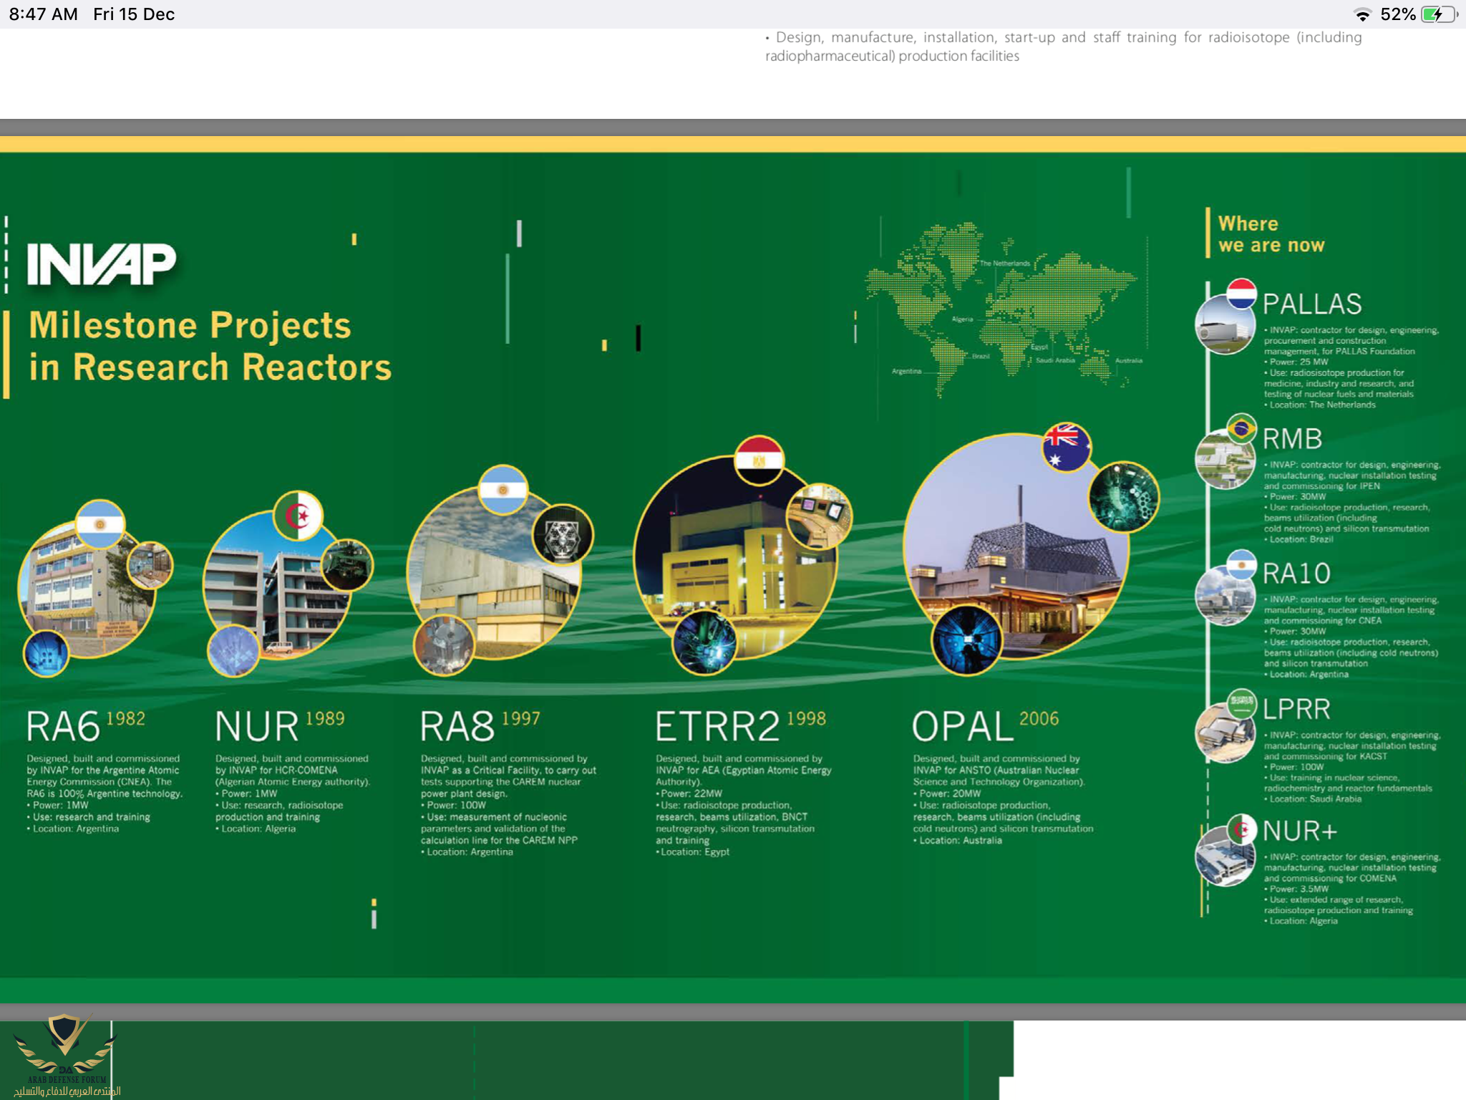Tap the 'Where we are now' heading

click(1271, 234)
